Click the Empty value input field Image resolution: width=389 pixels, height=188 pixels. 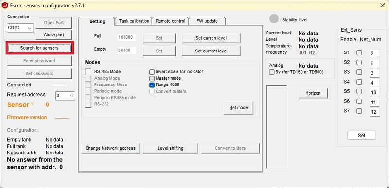(127, 51)
